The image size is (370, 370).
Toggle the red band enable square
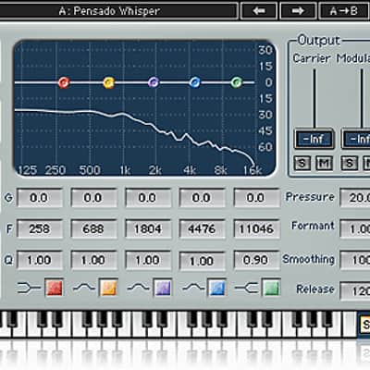(x=55, y=288)
